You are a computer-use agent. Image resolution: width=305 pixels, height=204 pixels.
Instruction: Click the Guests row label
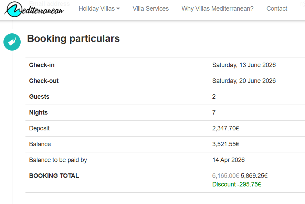click(39, 97)
